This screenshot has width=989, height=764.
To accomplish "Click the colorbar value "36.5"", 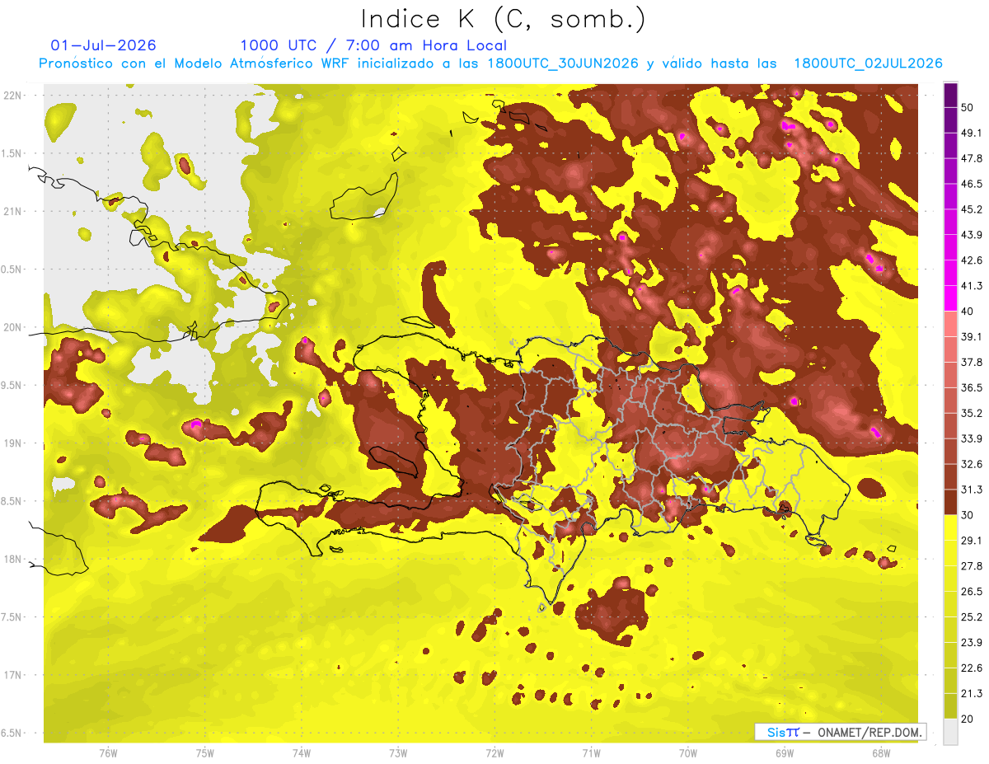I will click(972, 387).
